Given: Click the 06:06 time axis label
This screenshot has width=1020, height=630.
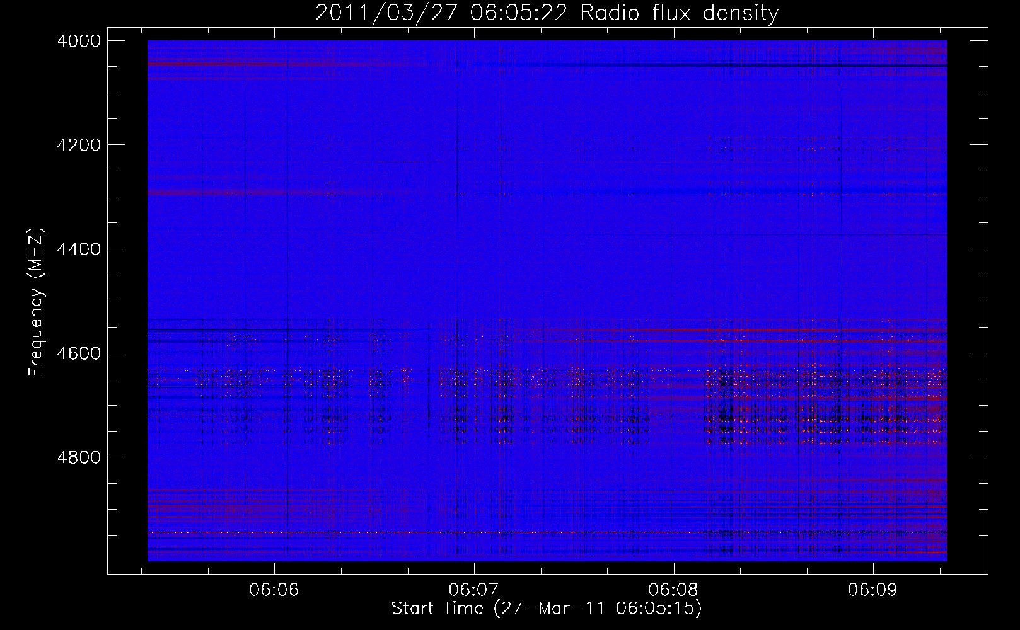Looking at the screenshot, I should (x=274, y=590).
